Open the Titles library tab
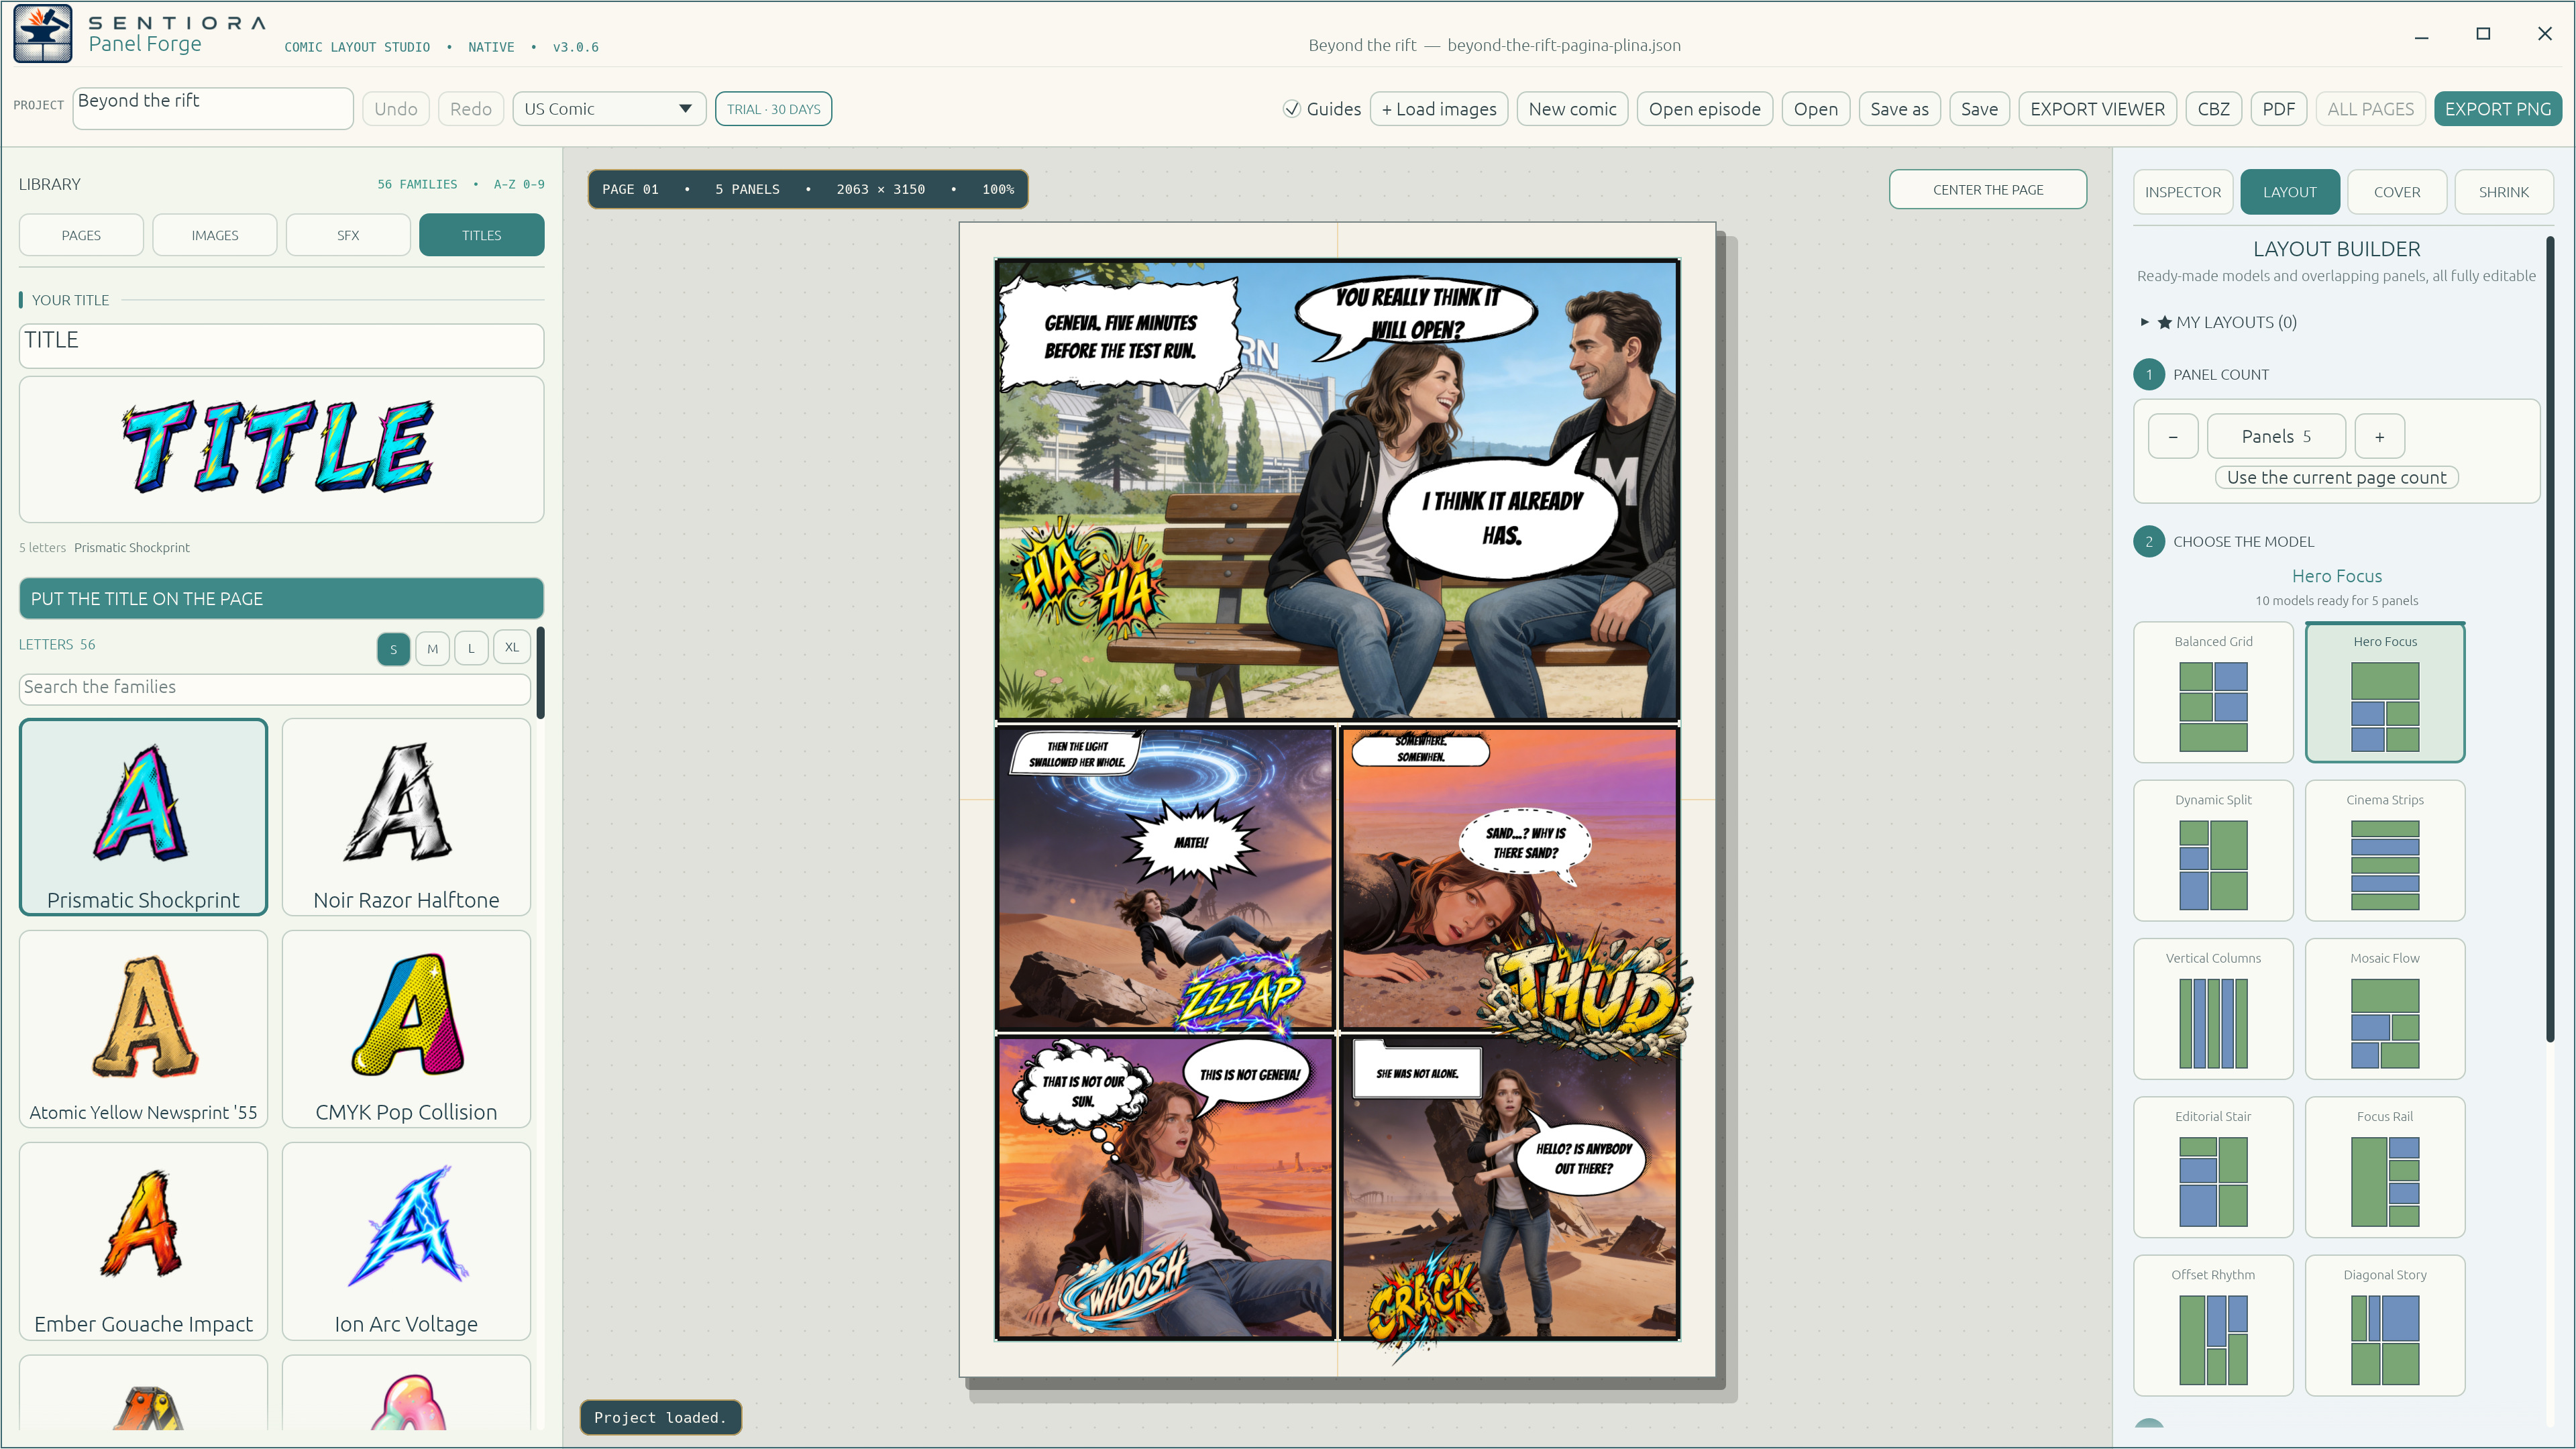Image resolution: width=2576 pixels, height=1449 pixels. point(482,235)
